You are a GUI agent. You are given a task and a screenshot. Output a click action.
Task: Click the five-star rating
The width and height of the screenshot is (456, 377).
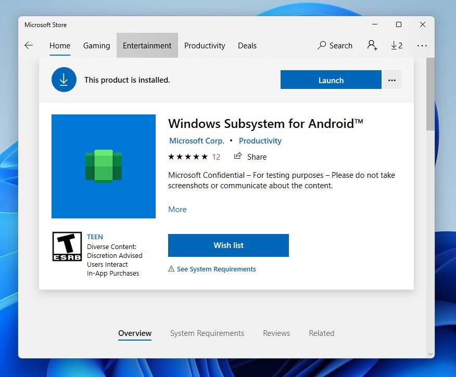[x=188, y=157]
